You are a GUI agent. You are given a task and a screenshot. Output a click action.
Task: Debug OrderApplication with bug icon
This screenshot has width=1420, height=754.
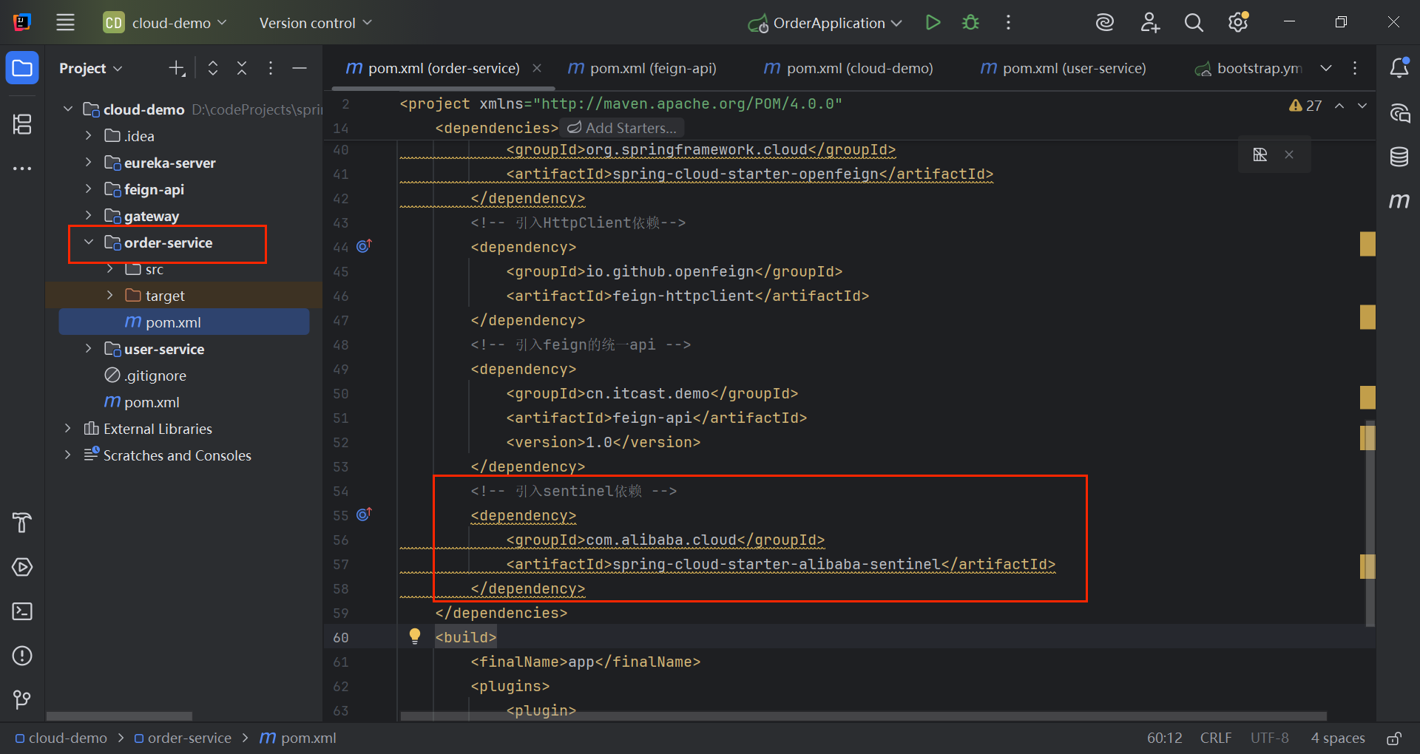(970, 23)
